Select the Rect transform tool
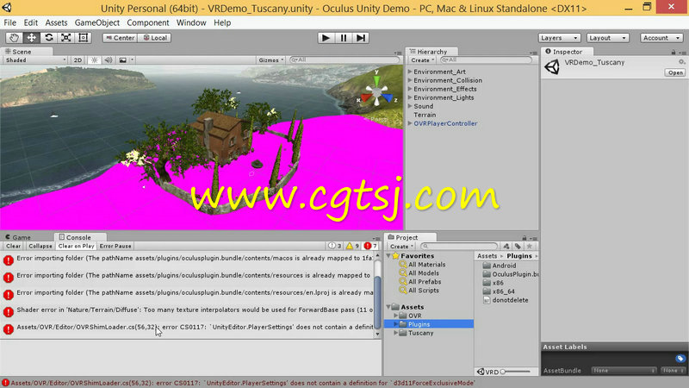The height and width of the screenshot is (388, 689). click(x=83, y=38)
